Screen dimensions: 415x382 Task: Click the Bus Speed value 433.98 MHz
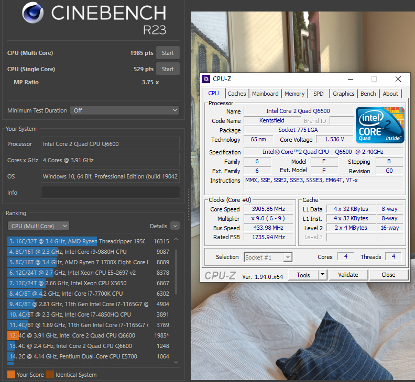click(268, 228)
